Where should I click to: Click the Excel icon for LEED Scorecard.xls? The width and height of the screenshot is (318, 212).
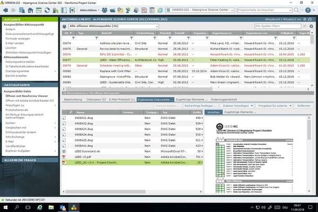[64, 151]
